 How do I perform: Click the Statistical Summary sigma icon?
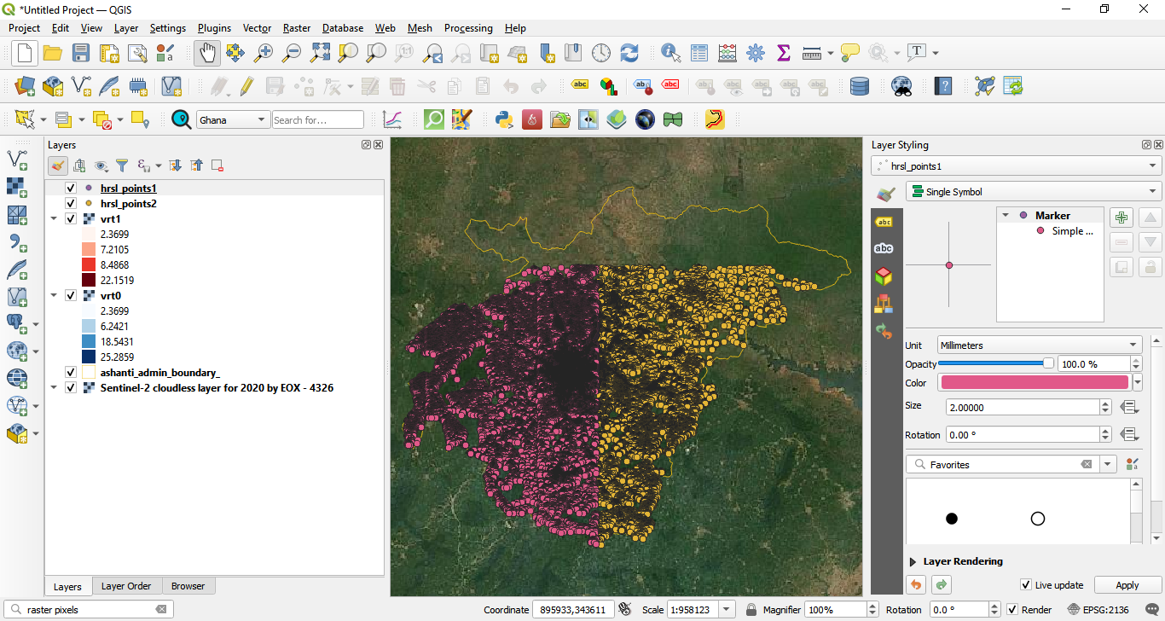(x=784, y=53)
